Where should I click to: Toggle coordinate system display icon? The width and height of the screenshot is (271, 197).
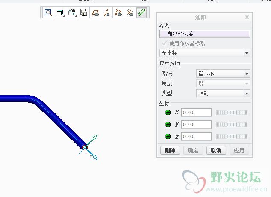tap(130, 12)
